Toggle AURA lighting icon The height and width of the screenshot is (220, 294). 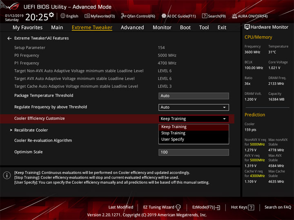tap(234, 16)
